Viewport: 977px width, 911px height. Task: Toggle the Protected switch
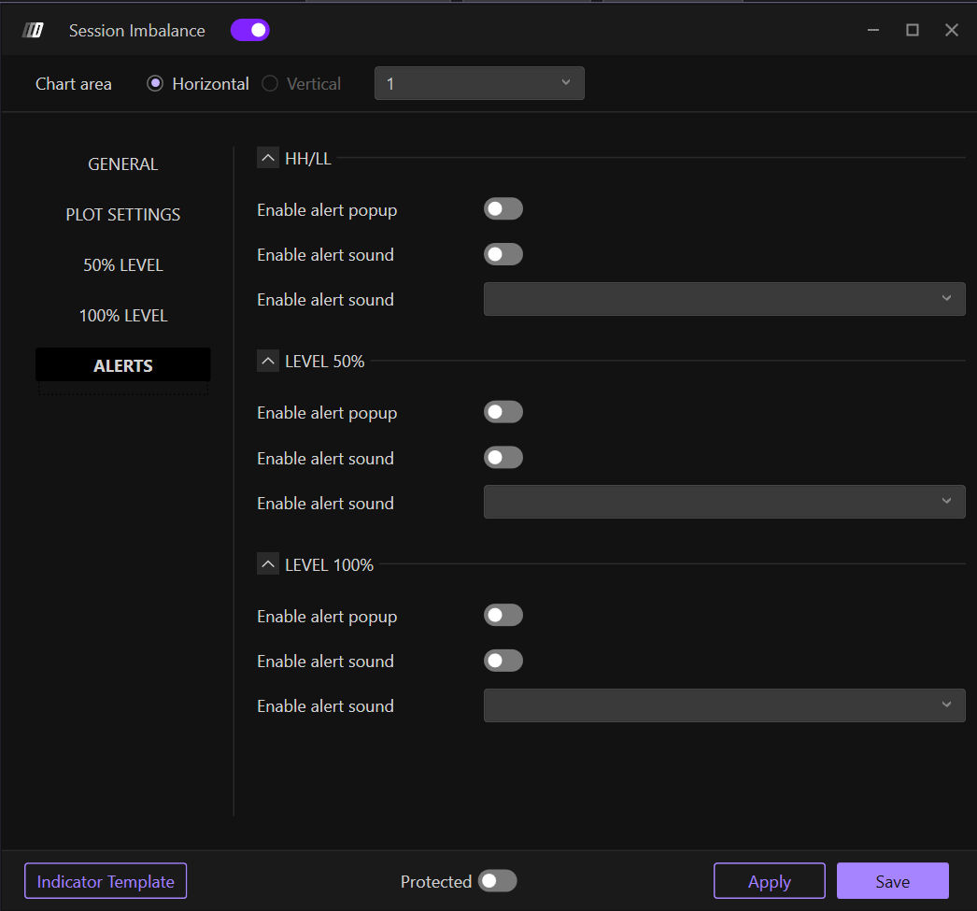click(497, 881)
